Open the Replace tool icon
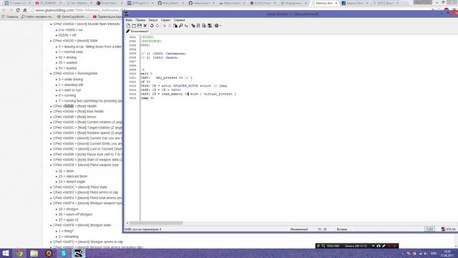 186,26
